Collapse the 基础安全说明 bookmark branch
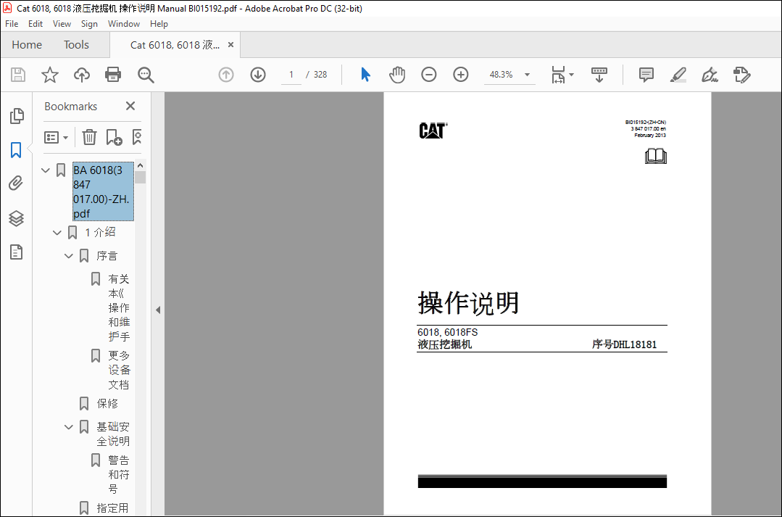 click(69, 427)
